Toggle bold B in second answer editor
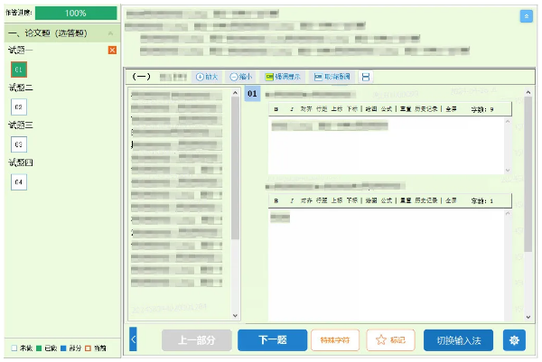Viewport: 542px width, 362px height. coord(276,199)
